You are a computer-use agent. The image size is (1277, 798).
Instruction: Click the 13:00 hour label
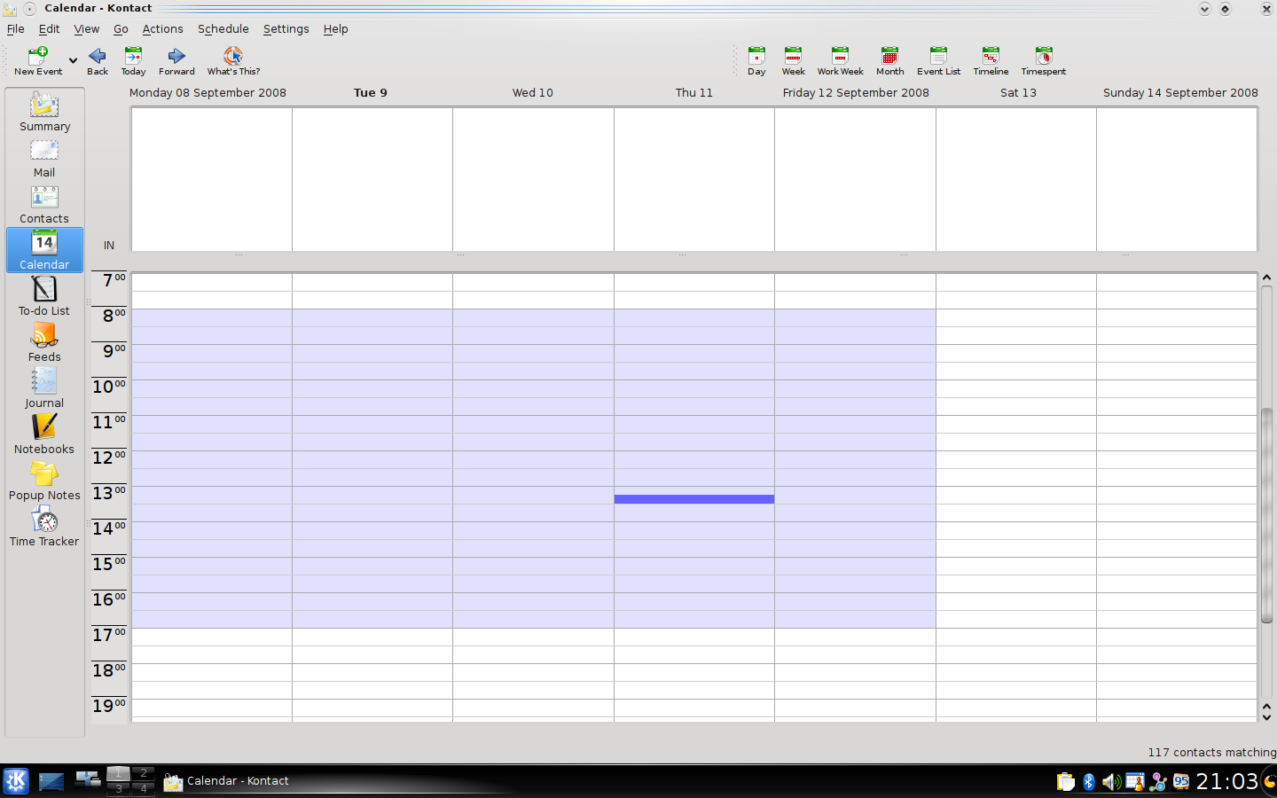109,493
